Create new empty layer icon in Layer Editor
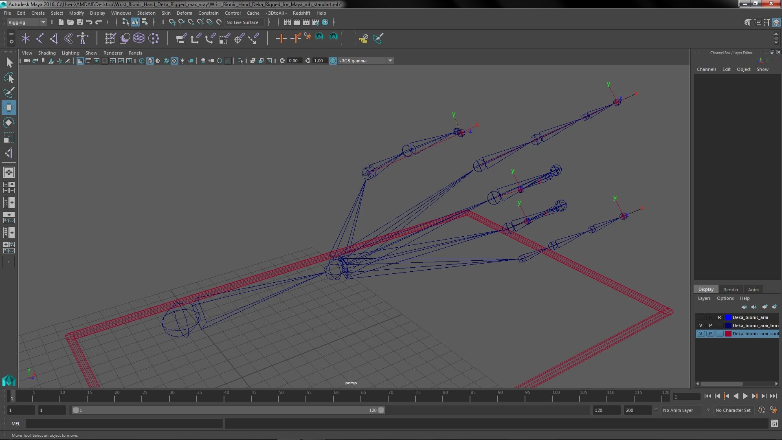The width and height of the screenshot is (782, 440). pos(764,307)
